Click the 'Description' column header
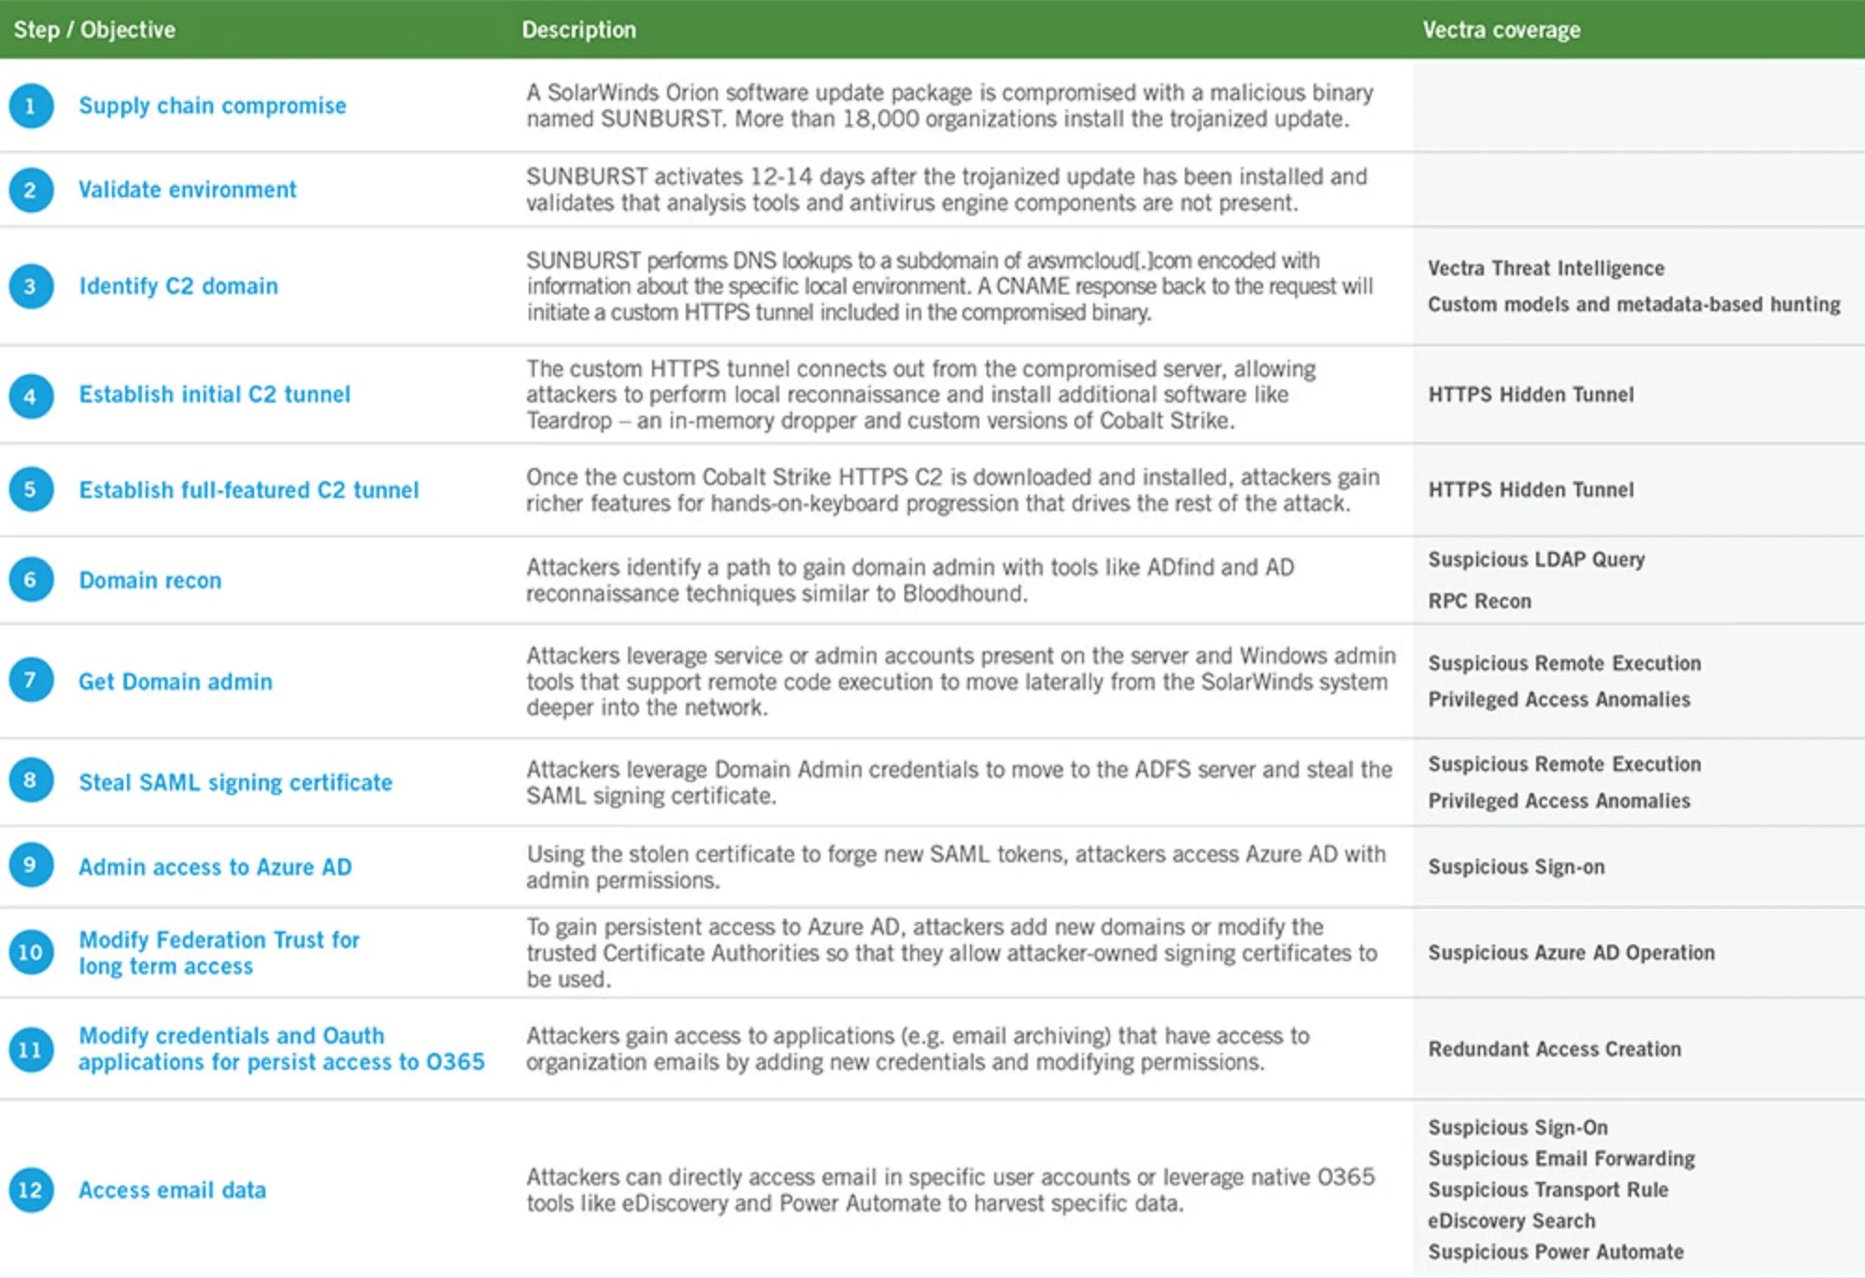The image size is (1865, 1278). 578,30
